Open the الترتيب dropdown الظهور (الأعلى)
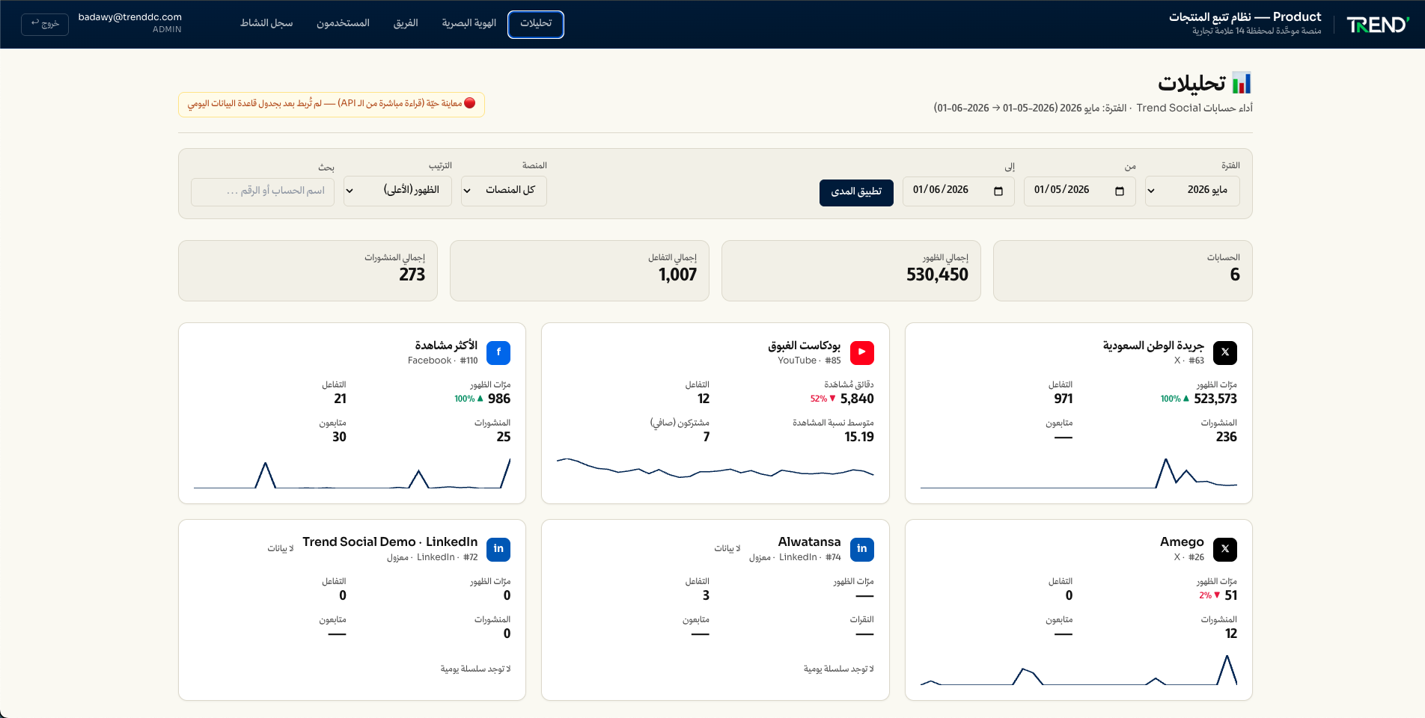The width and height of the screenshot is (1425, 718). [x=397, y=191]
